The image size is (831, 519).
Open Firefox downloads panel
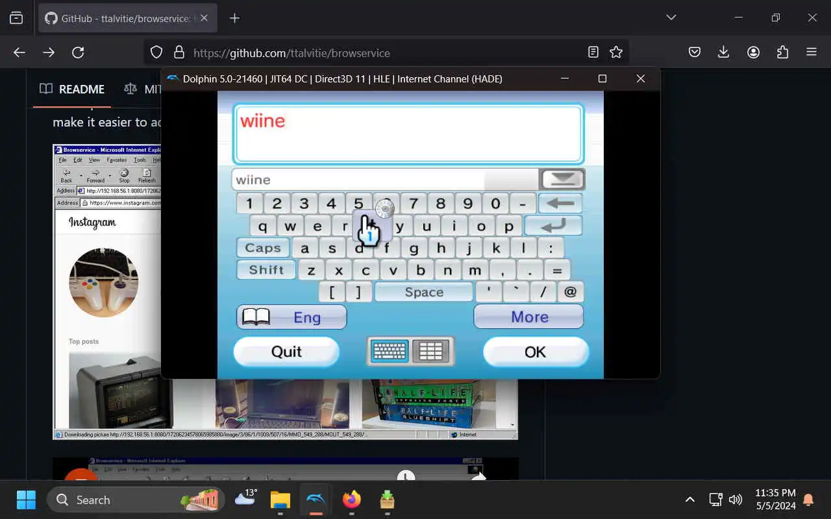(x=724, y=53)
